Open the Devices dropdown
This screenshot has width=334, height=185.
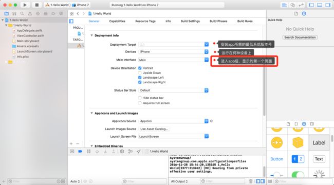point(207,51)
